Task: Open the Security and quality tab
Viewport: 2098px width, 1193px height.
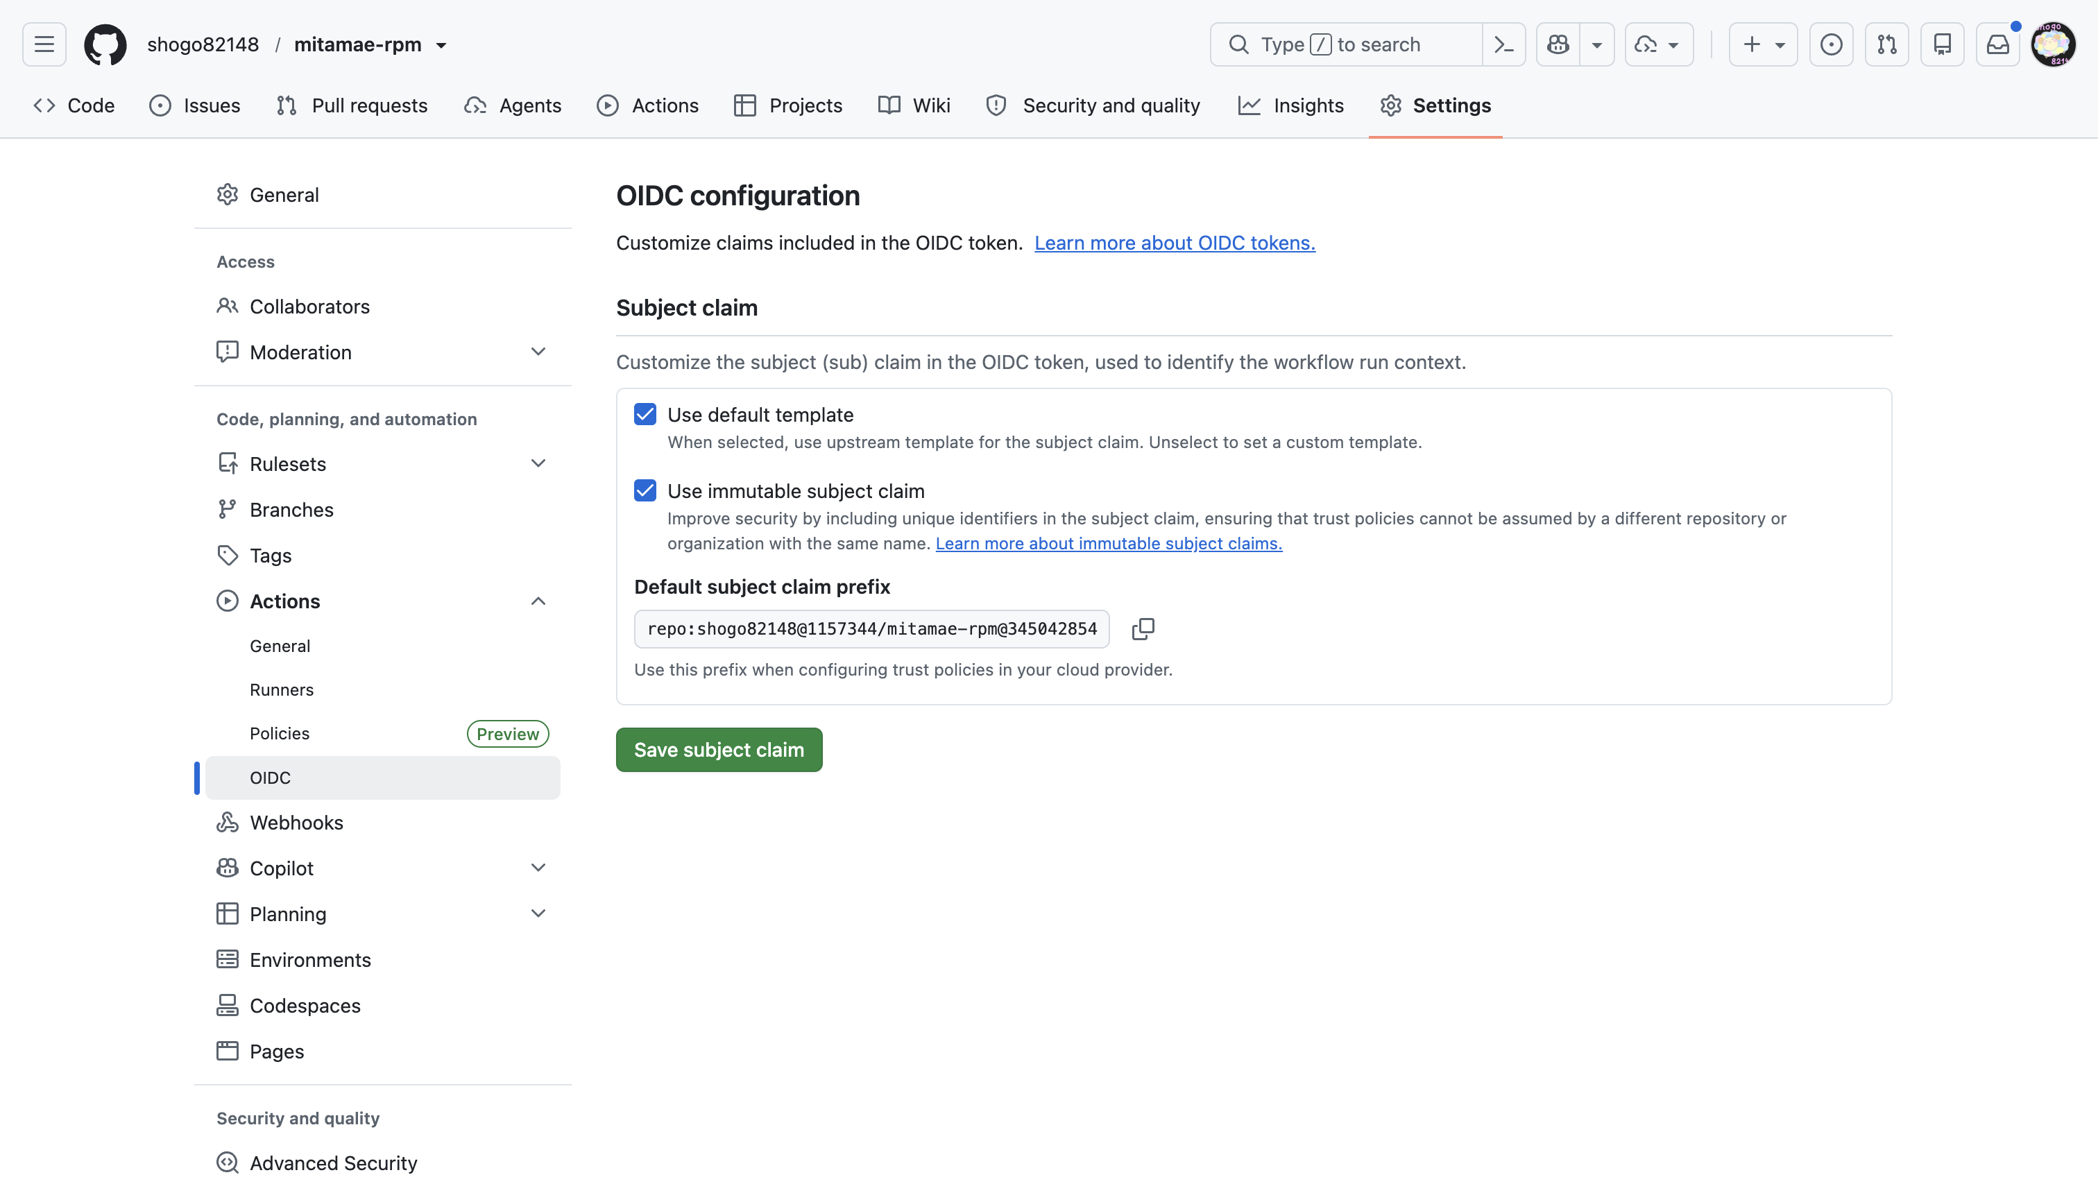Action: coord(1093,105)
